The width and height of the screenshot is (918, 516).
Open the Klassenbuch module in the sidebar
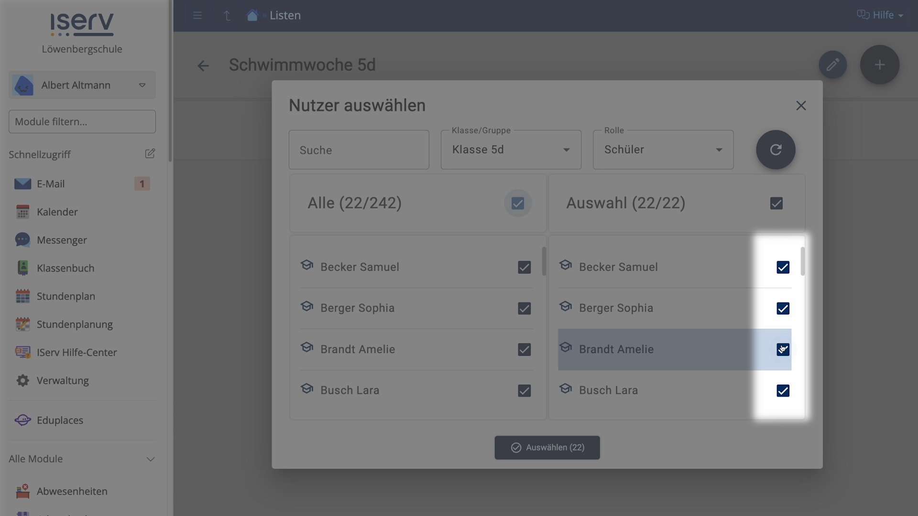pyautogui.click(x=66, y=268)
